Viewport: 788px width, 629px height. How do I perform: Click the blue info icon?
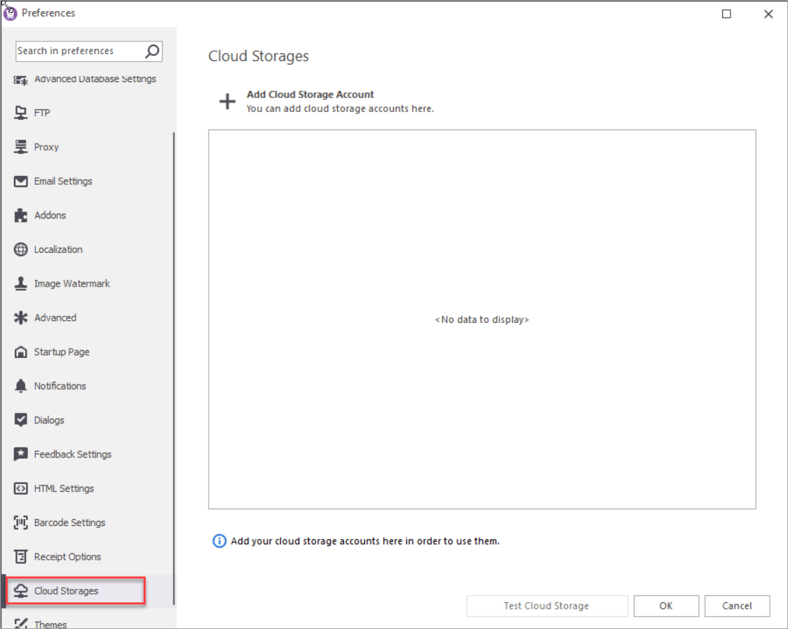point(220,541)
